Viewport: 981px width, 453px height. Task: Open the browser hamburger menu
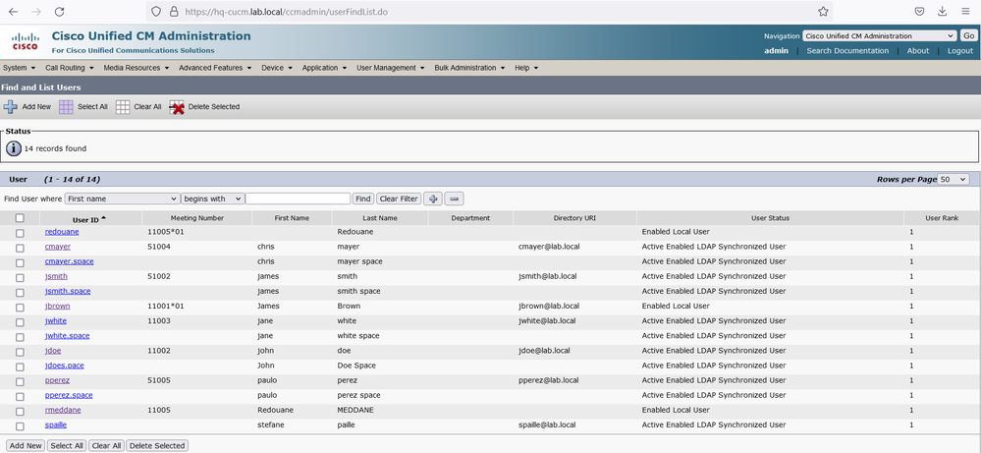tap(965, 11)
